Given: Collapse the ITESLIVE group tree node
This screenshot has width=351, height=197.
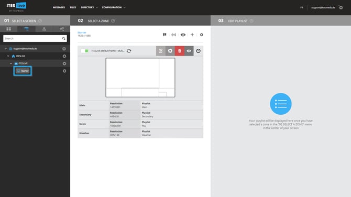Looking at the screenshot, I should [x=11, y=63].
